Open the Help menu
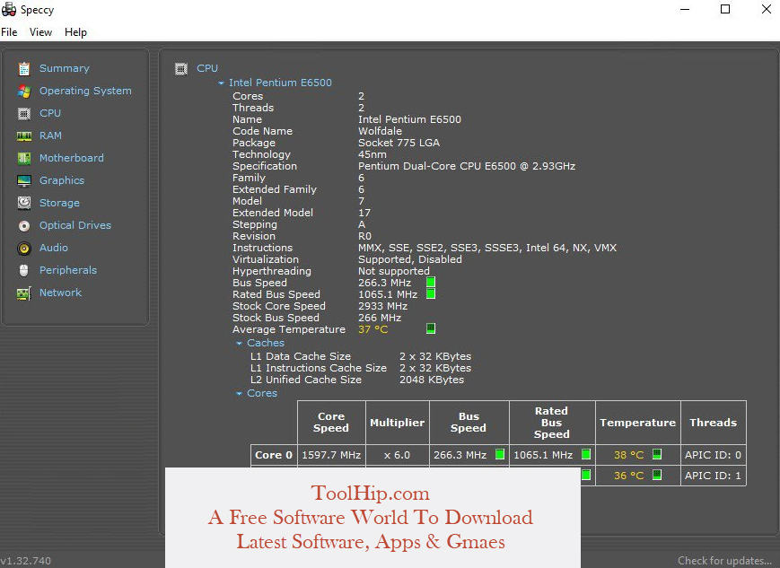 [x=75, y=32]
